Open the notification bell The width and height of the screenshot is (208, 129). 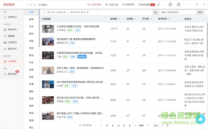[158, 5]
